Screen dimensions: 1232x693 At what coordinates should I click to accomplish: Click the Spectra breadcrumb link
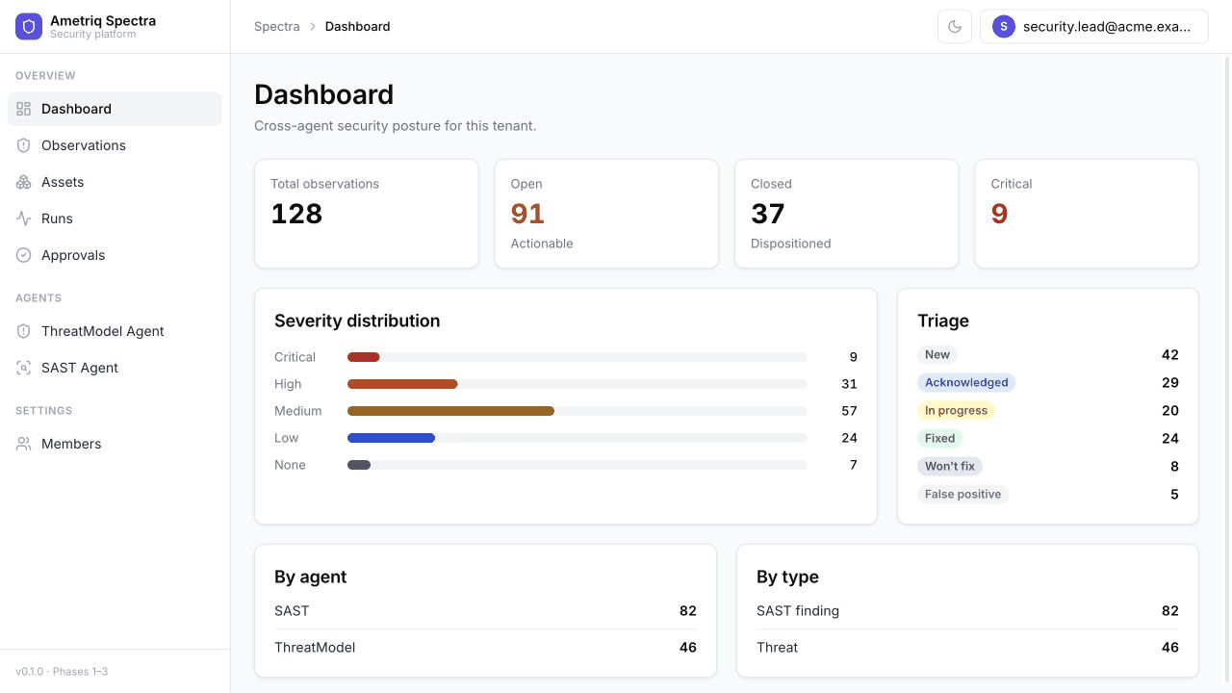point(277,27)
